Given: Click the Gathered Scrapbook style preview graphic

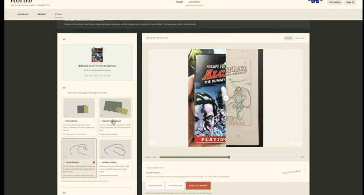Looking at the screenshot, I should click(115, 108).
